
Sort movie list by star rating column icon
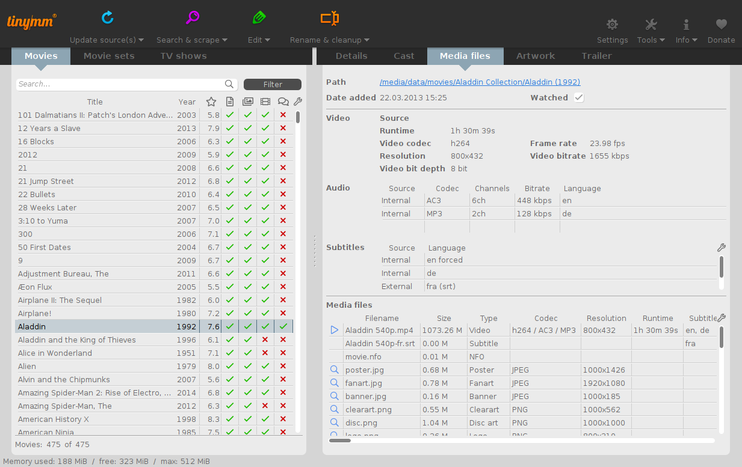click(211, 102)
